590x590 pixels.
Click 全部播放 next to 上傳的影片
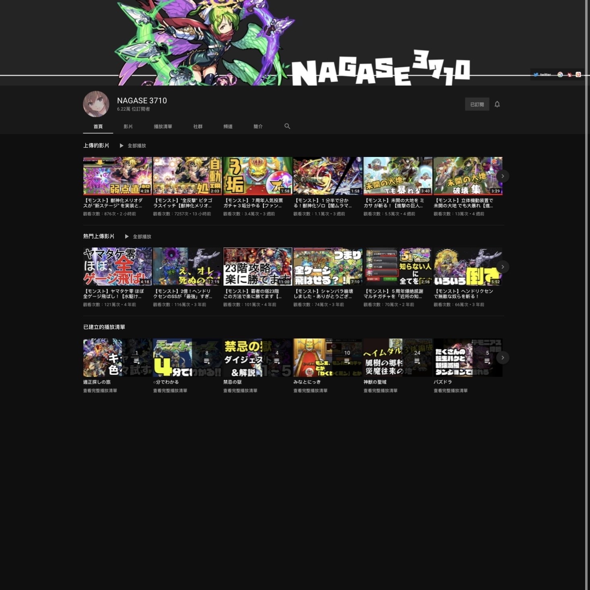(x=137, y=146)
